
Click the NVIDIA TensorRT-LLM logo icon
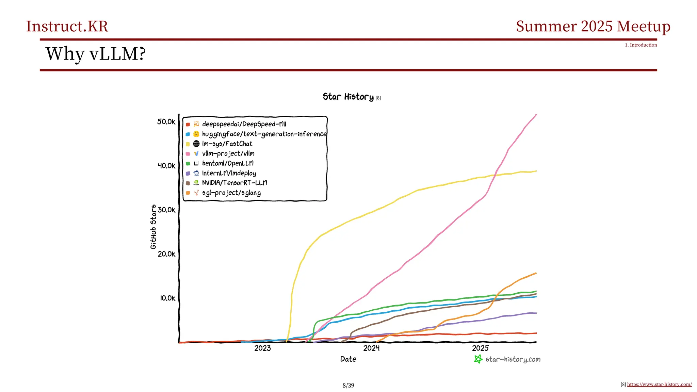(x=196, y=183)
